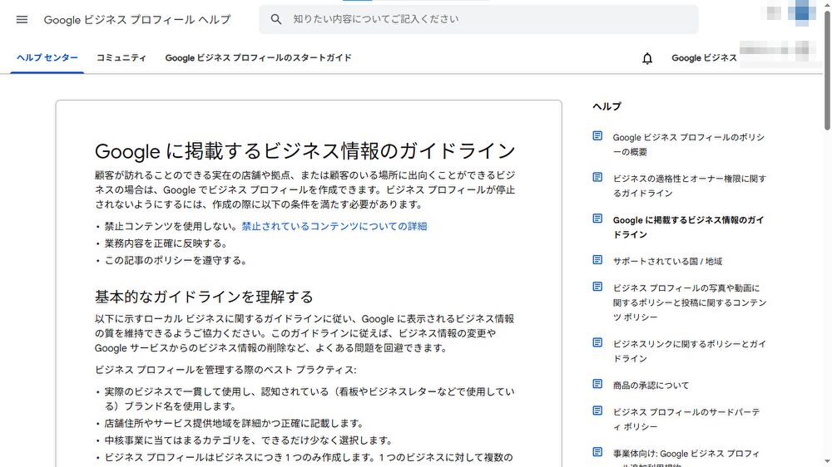Viewport: 832px width, 467px height.
Task: Click bullet 業務内容を正確に反映する
Action: (166, 243)
